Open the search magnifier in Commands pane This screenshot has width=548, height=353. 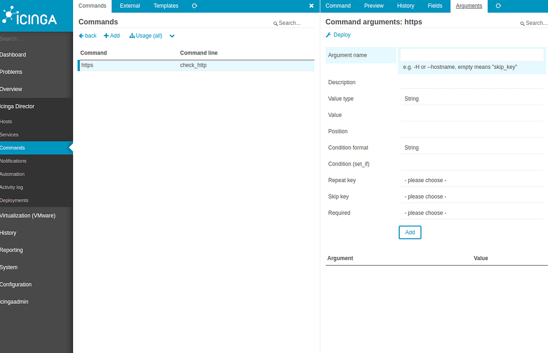coord(275,23)
